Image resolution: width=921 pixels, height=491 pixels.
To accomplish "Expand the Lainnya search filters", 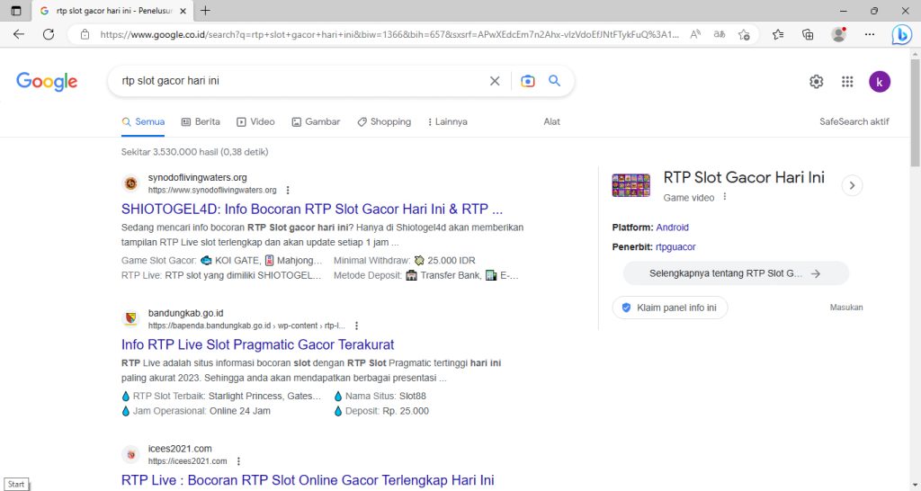I will click(448, 121).
